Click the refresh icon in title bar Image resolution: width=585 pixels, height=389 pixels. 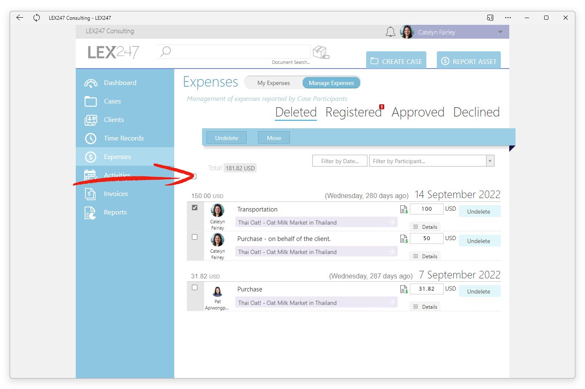point(37,18)
